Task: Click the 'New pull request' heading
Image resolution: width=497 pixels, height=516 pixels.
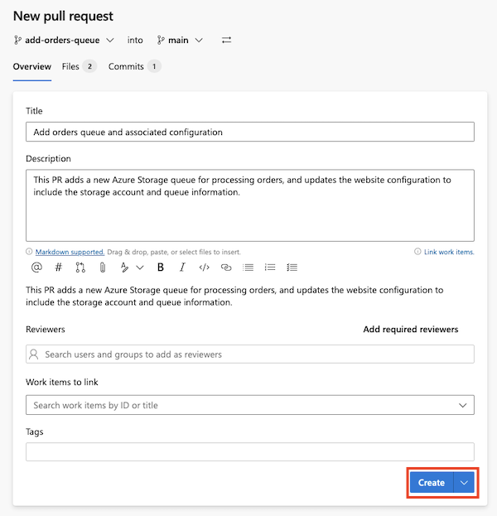Action: [x=63, y=16]
